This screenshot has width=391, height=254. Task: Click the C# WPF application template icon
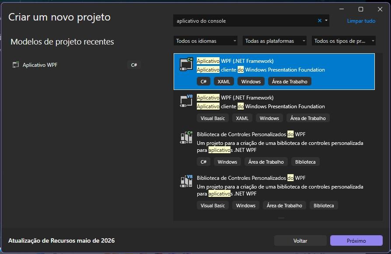click(x=186, y=65)
